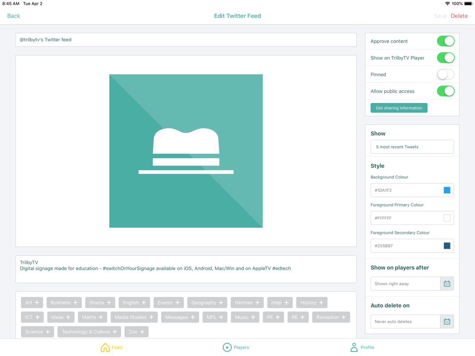Open calendar for Auto delete on

(447, 321)
